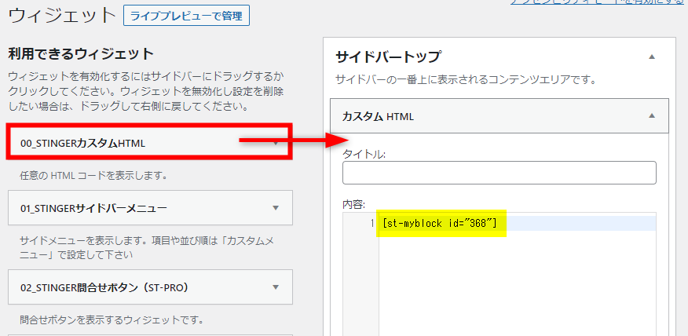
Task: Click the サイドバートップ panel heading
Action: pos(388,57)
